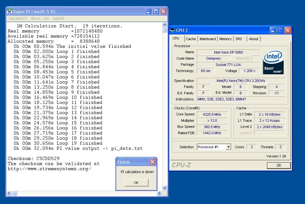
Task: Maximize the Super PI window
Action: 156,11
